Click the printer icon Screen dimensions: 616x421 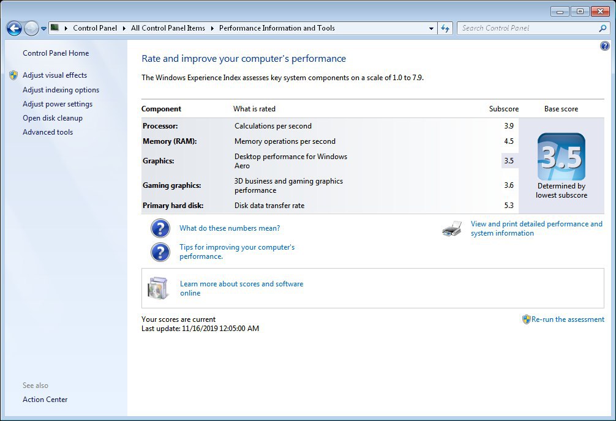(452, 229)
